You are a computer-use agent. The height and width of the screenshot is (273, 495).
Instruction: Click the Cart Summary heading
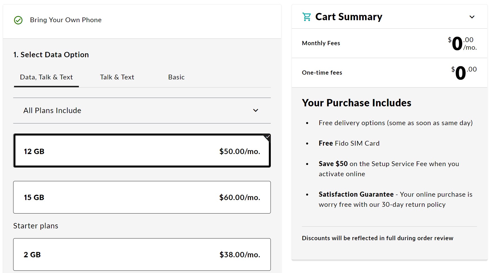(x=349, y=17)
